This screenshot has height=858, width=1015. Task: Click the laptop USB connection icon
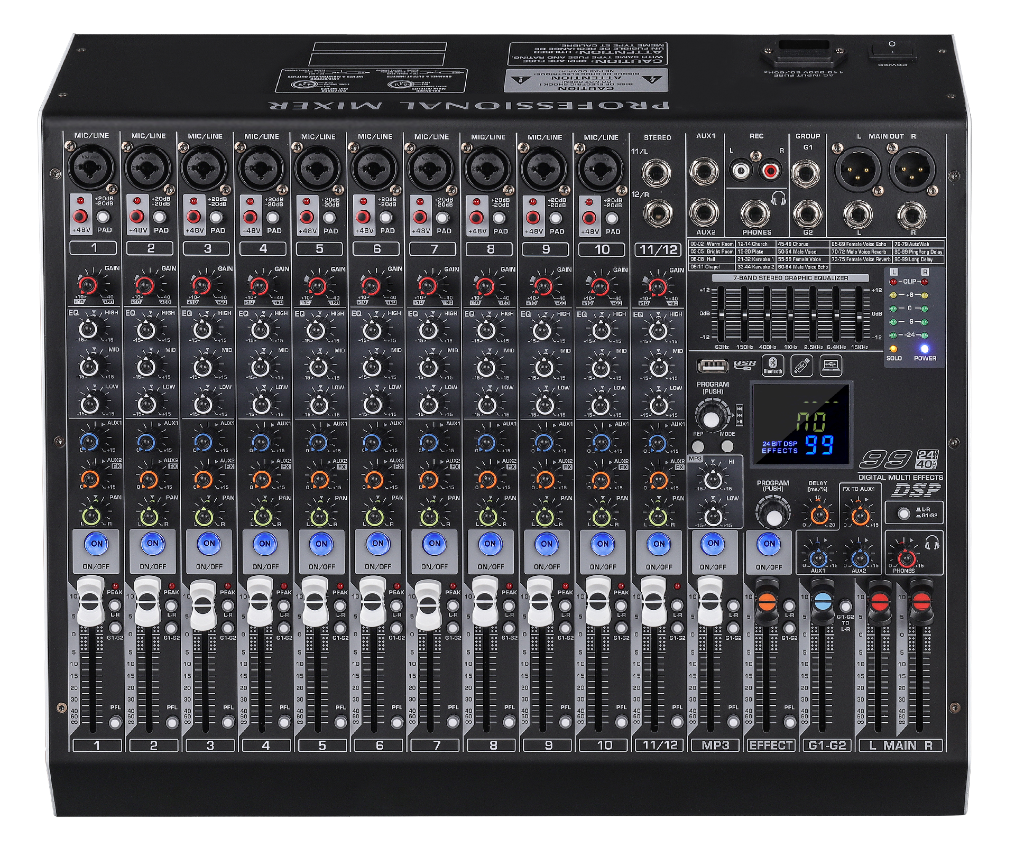click(831, 365)
